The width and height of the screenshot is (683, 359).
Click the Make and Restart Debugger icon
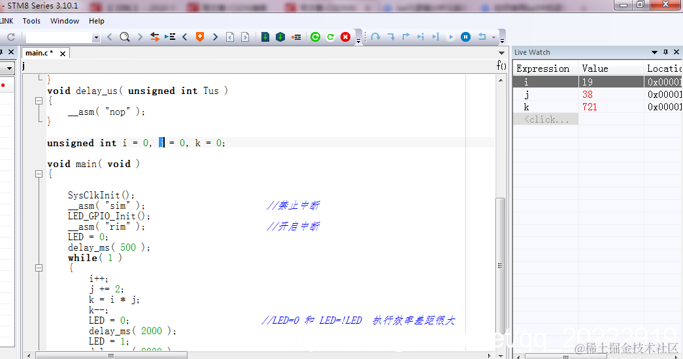tap(316, 37)
